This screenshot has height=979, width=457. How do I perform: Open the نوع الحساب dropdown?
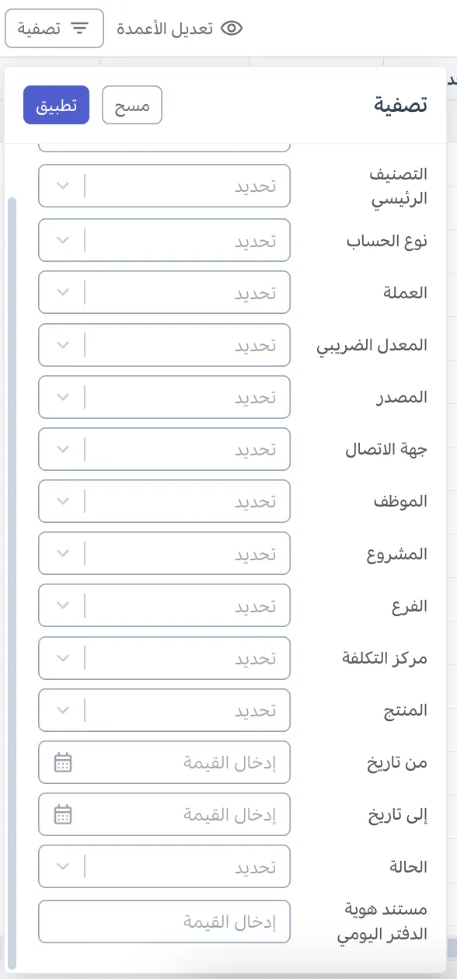click(x=164, y=240)
